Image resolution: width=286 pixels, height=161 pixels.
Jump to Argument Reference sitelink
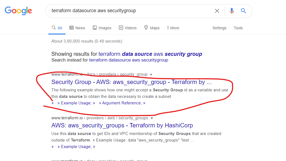(122, 103)
